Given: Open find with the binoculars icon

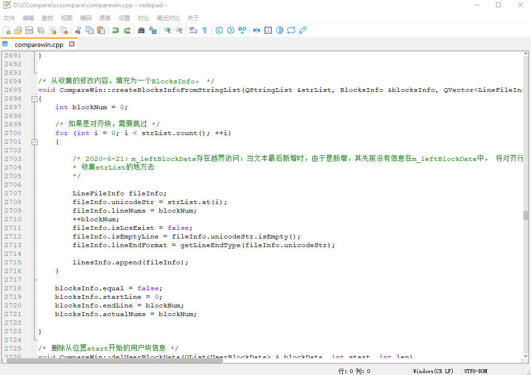Looking at the screenshot, I should [142, 31].
